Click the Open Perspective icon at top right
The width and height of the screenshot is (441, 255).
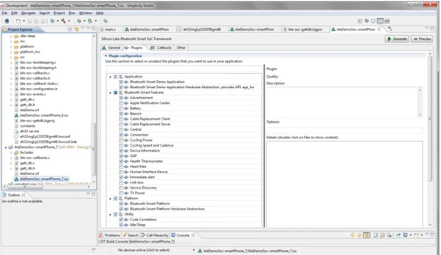360,21
